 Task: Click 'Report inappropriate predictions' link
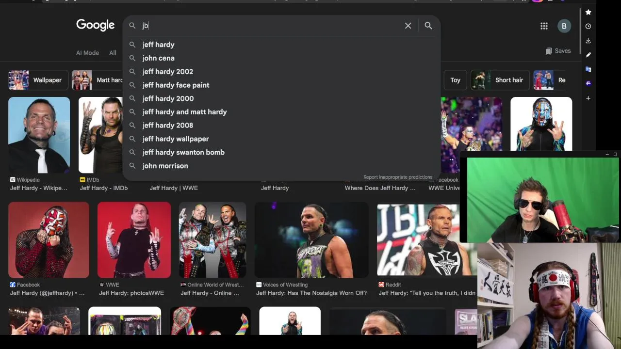(x=398, y=177)
